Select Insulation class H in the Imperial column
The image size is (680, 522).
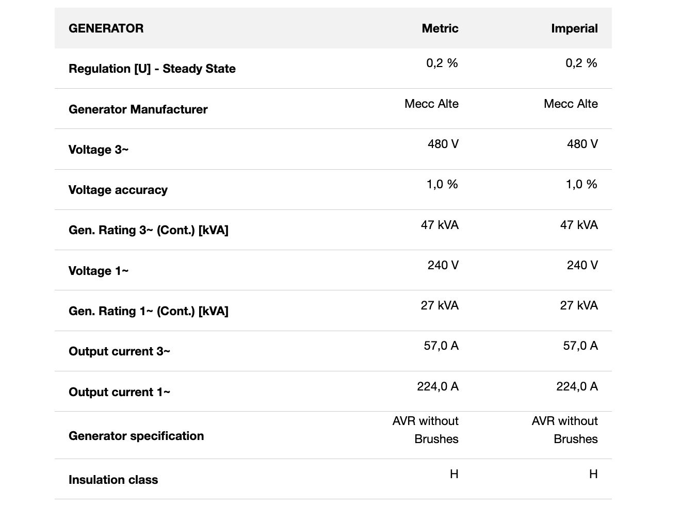click(593, 474)
